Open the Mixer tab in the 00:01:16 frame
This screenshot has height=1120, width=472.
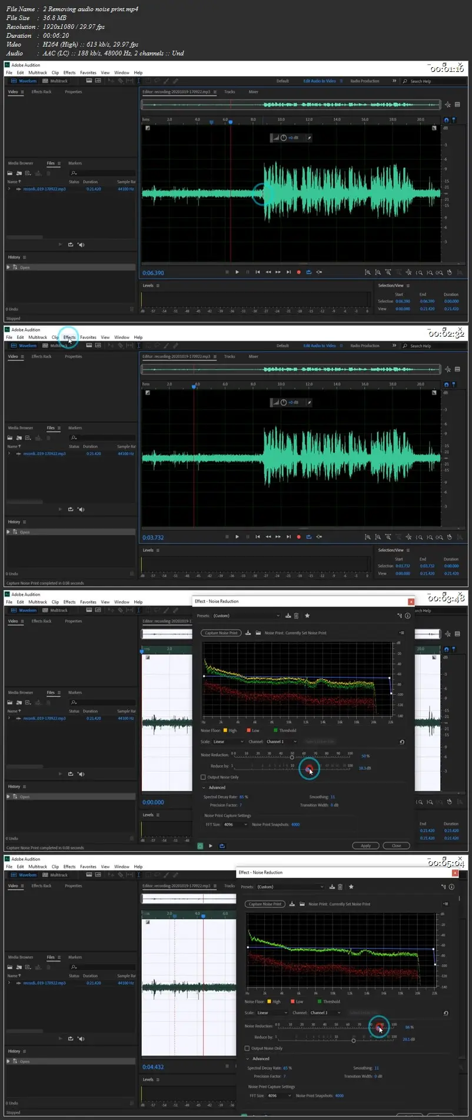coord(253,92)
